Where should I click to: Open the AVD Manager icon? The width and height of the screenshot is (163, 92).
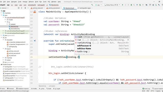pos(156,5)
